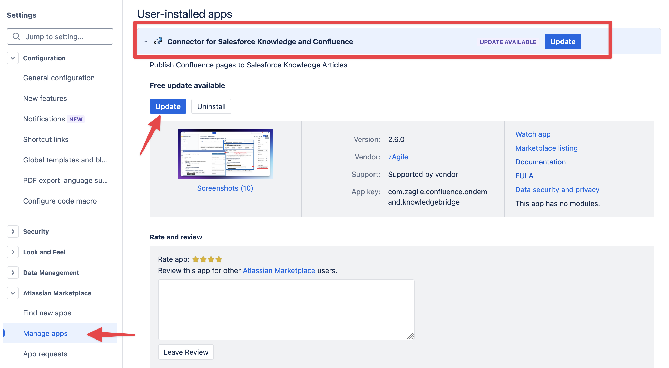Rate the app with the fourth star
The width and height of the screenshot is (669, 368).
click(x=219, y=259)
